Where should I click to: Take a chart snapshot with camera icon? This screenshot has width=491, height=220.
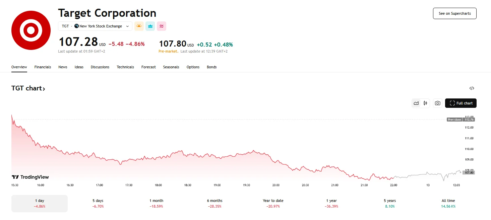click(437, 103)
